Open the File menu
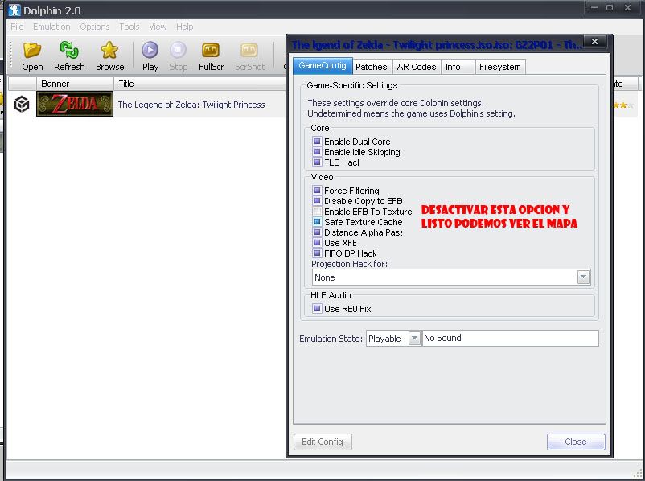This screenshot has height=481, width=645. coord(17,27)
